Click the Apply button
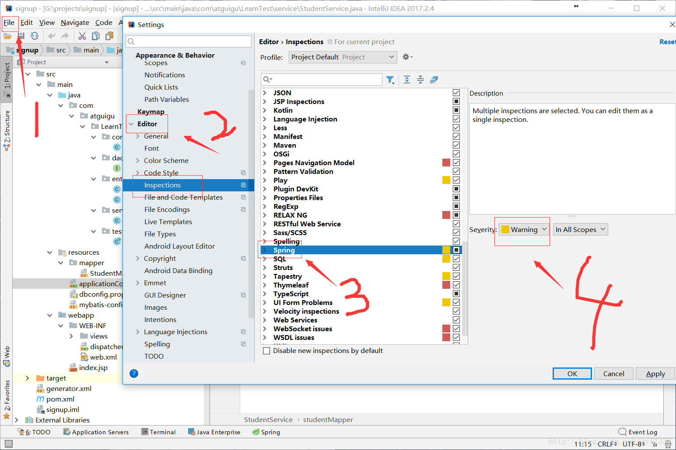Screen dimensions: 676x450 click(x=655, y=374)
